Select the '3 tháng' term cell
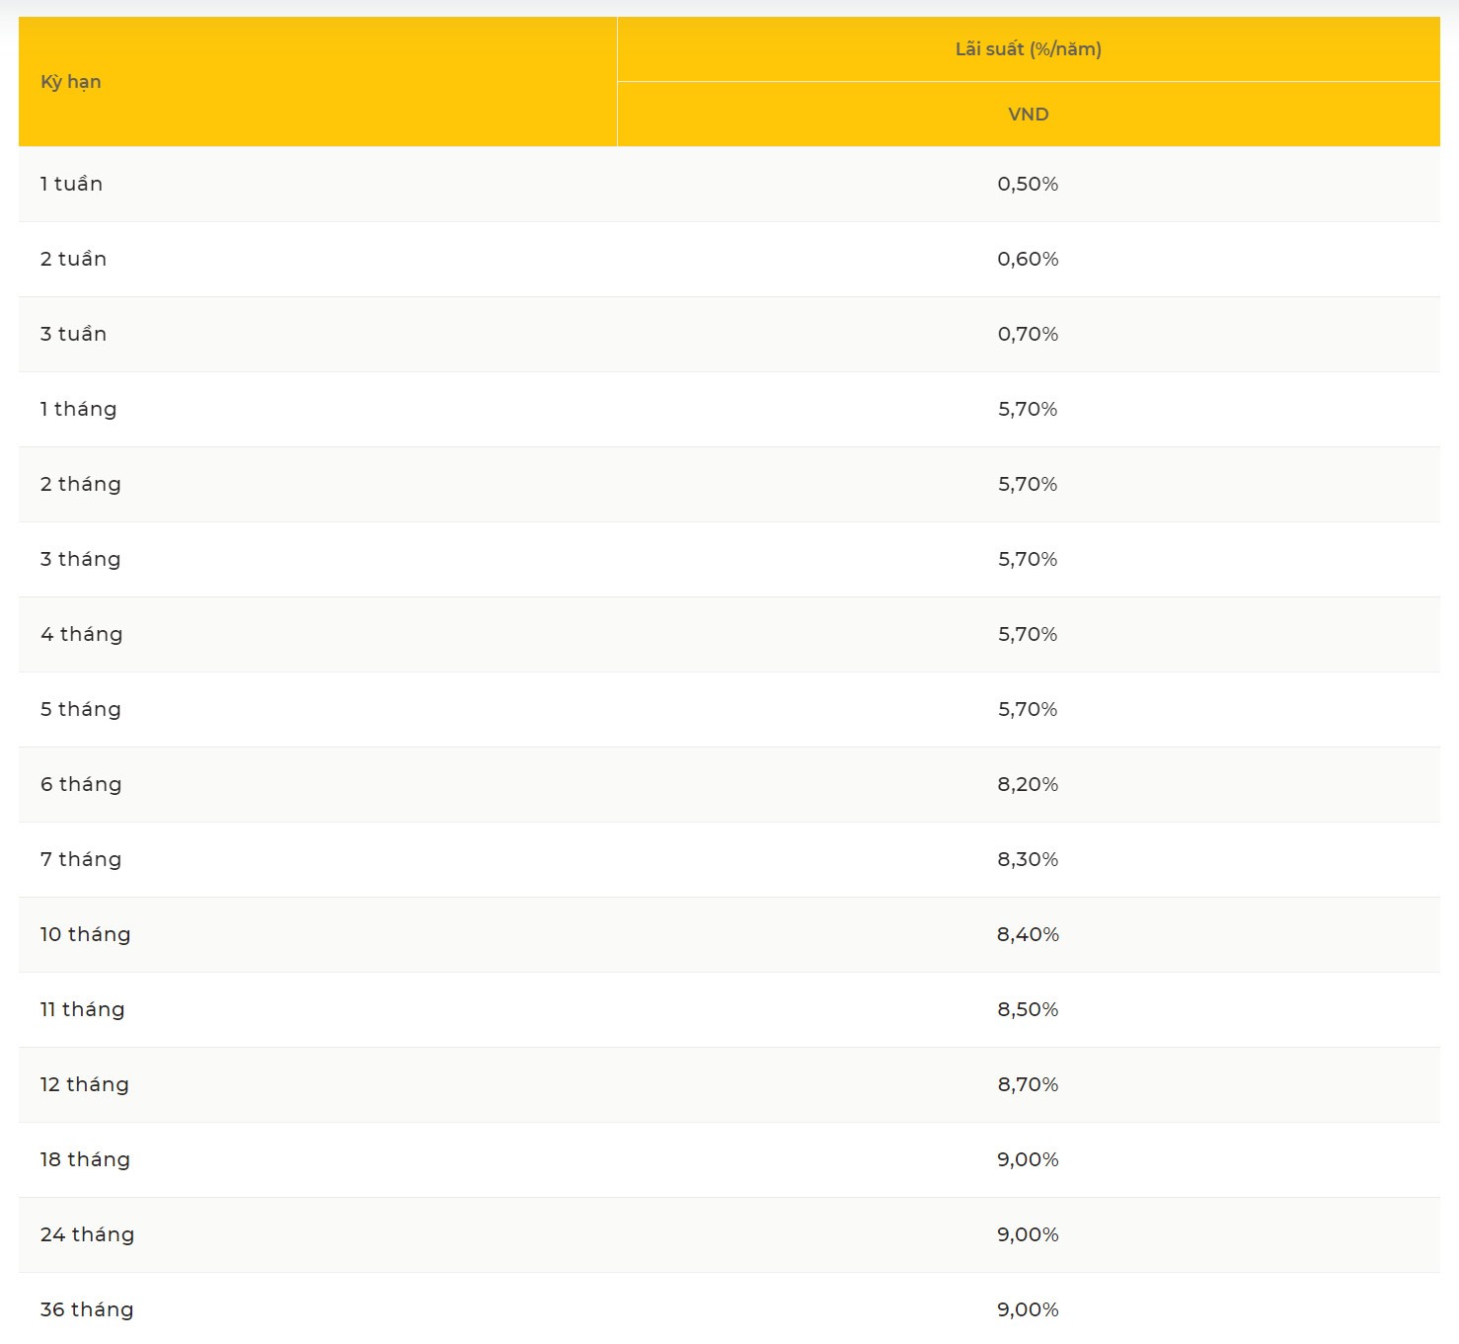This screenshot has height=1344, width=1459. click(x=318, y=559)
